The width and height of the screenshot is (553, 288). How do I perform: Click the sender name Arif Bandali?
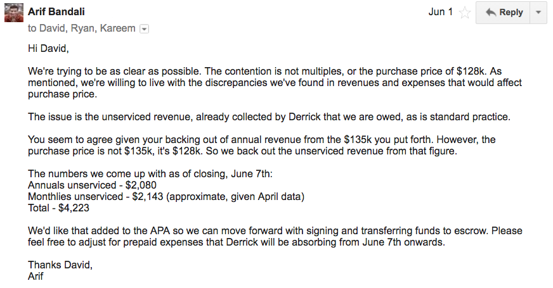[56, 11]
